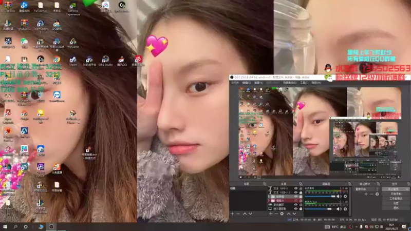
Task: Select the OBS taskbar button
Action: coord(51,226)
